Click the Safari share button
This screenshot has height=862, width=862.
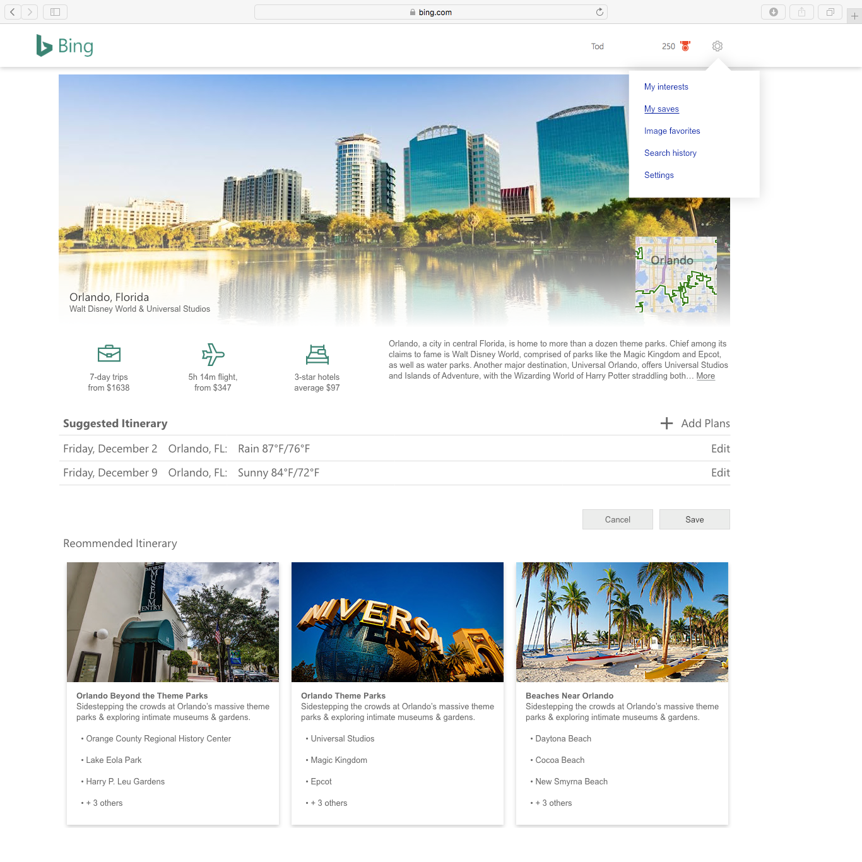point(801,12)
